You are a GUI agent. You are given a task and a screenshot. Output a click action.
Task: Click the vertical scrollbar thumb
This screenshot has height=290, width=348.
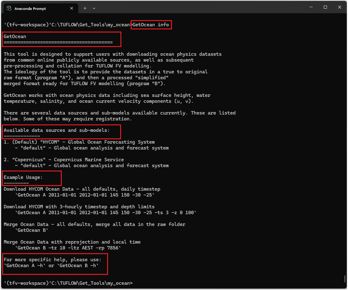click(345, 278)
